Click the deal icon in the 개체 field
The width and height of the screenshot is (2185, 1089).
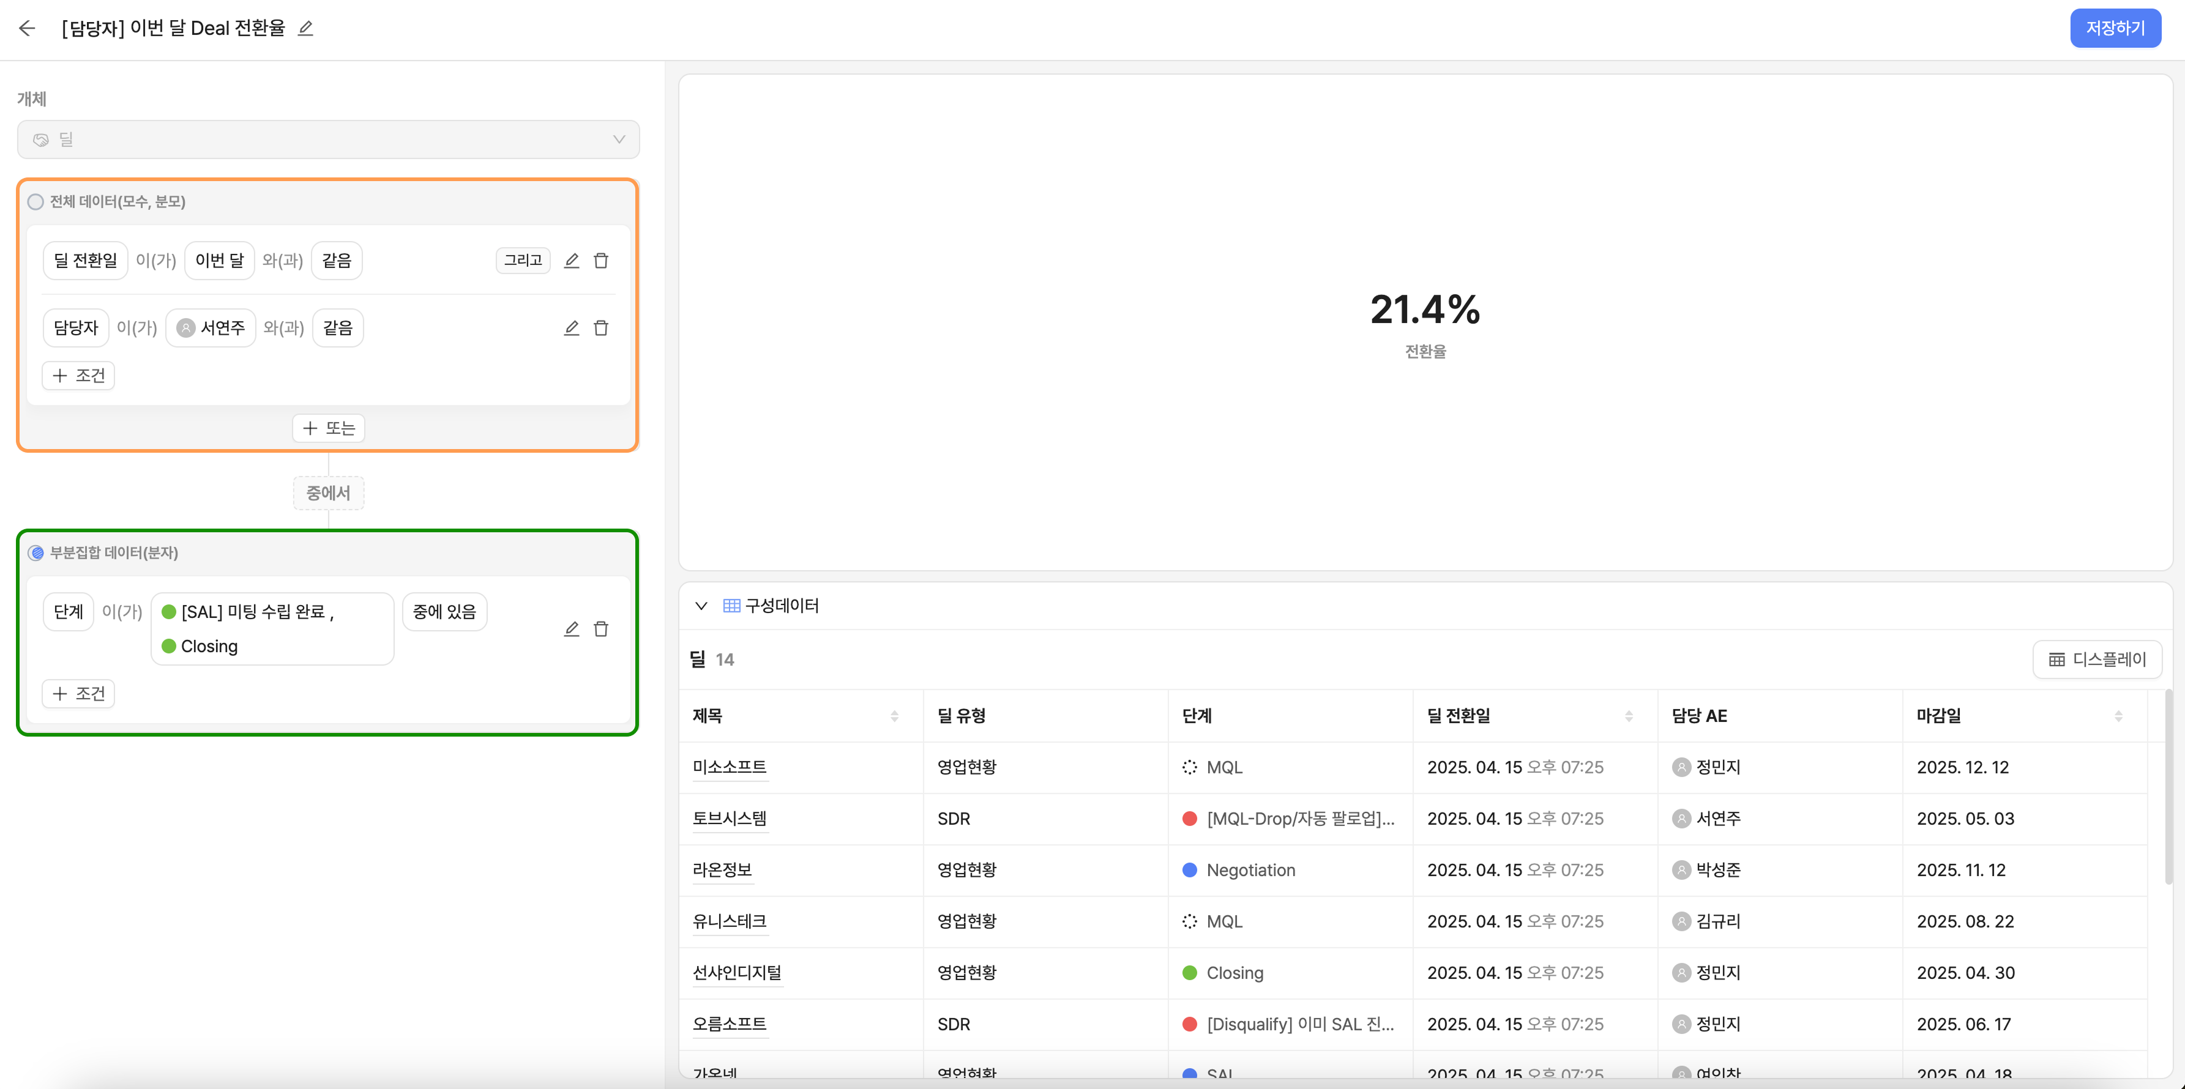click(x=41, y=139)
